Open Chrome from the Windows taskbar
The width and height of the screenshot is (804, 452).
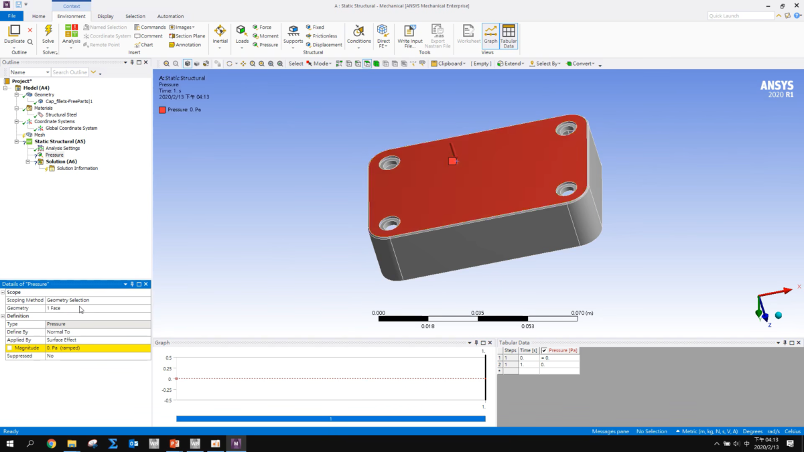pos(52,443)
